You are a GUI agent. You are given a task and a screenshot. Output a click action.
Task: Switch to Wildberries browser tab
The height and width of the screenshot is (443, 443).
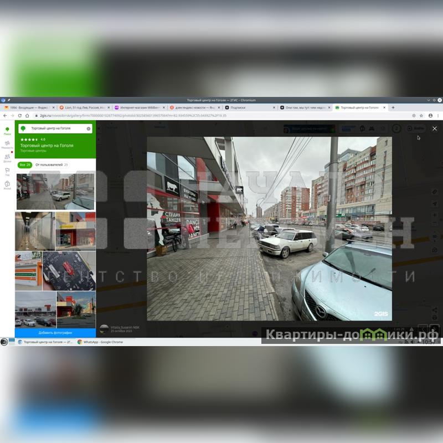click(x=140, y=107)
